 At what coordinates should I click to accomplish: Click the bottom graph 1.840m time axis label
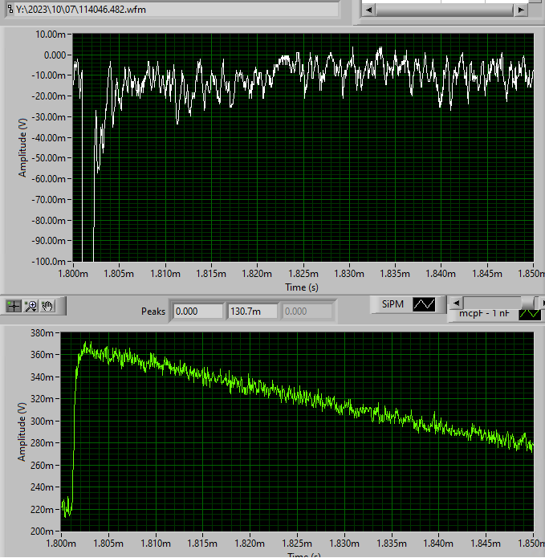438,544
